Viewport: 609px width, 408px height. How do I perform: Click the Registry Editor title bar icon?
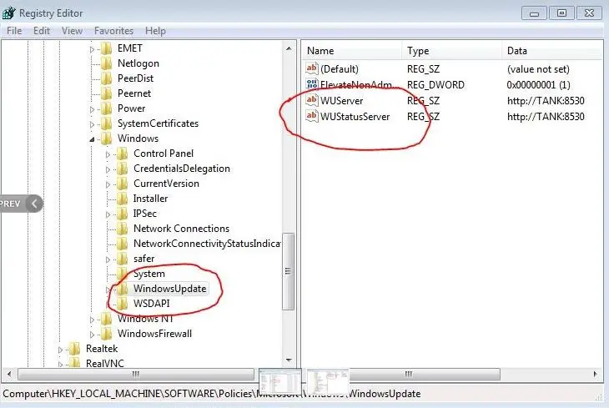(8, 13)
